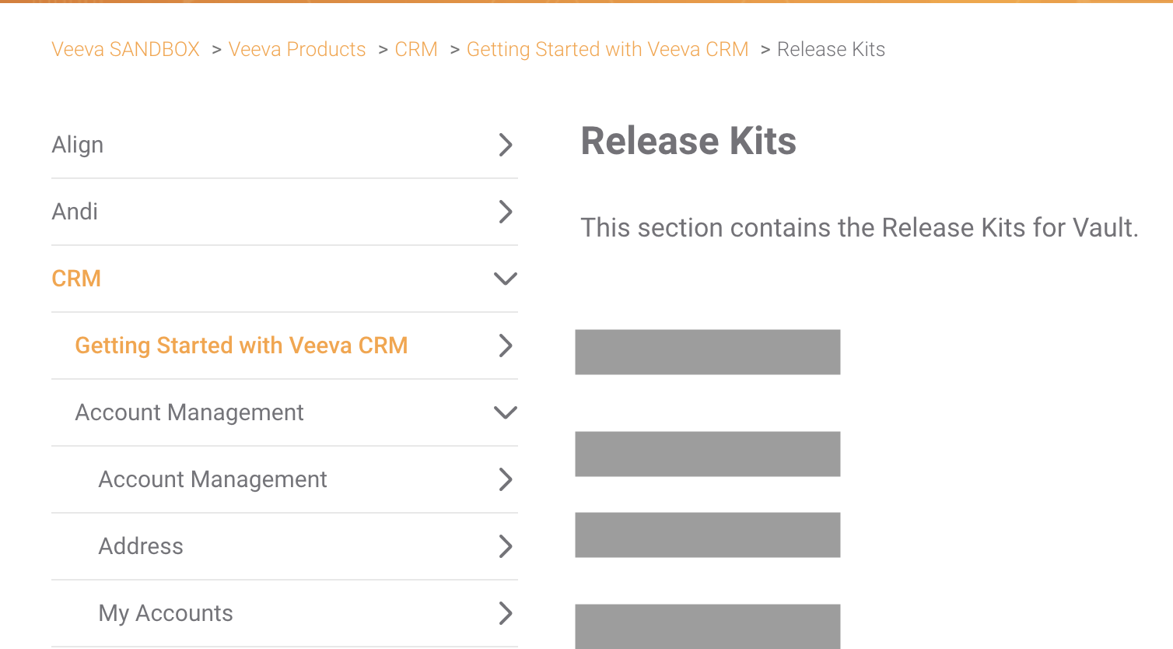Go to Veeva Products breadcrumb
This screenshot has width=1173, height=649.
[297, 49]
